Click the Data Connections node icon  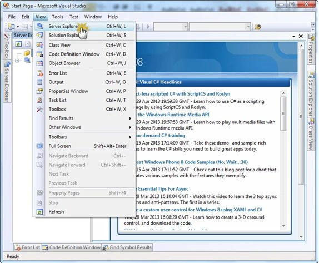pyautogui.click(x=27, y=53)
